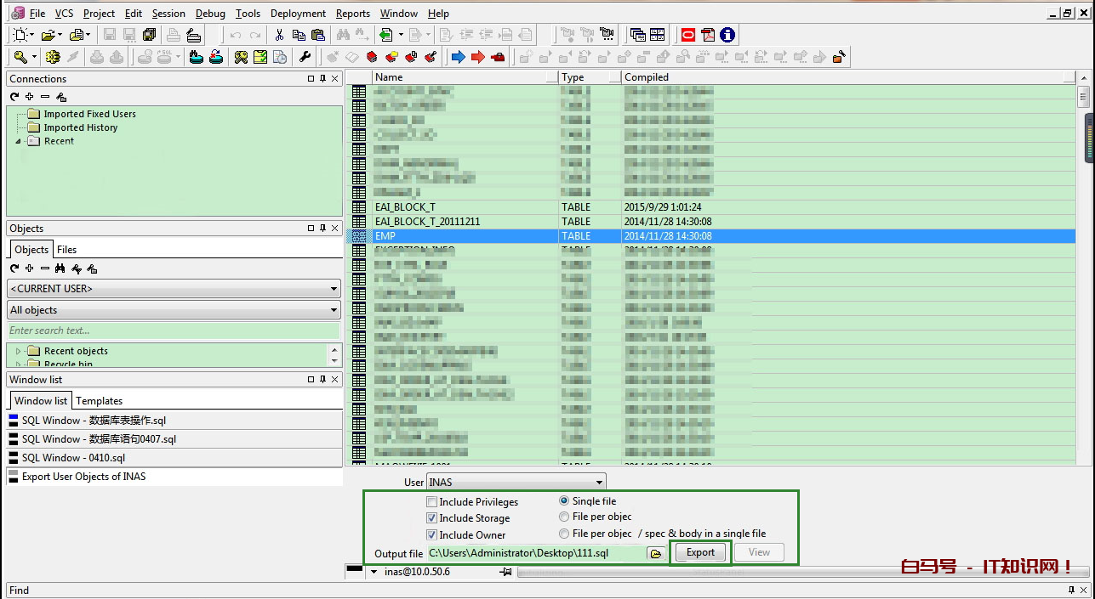The width and height of the screenshot is (1095, 599).
Task: Open the Tools menu
Action: [x=248, y=14]
